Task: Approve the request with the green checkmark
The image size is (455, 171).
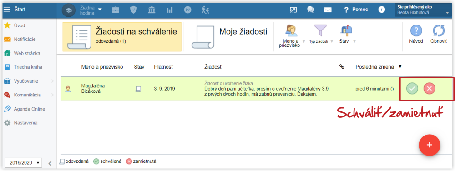Action: point(412,89)
